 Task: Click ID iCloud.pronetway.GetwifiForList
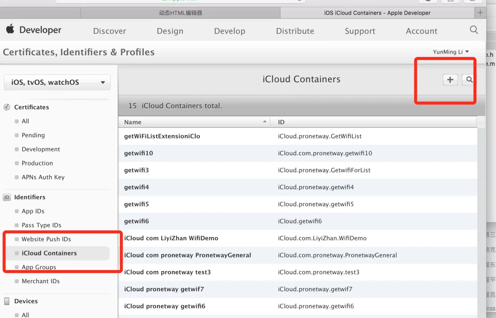(x=324, y=170)
